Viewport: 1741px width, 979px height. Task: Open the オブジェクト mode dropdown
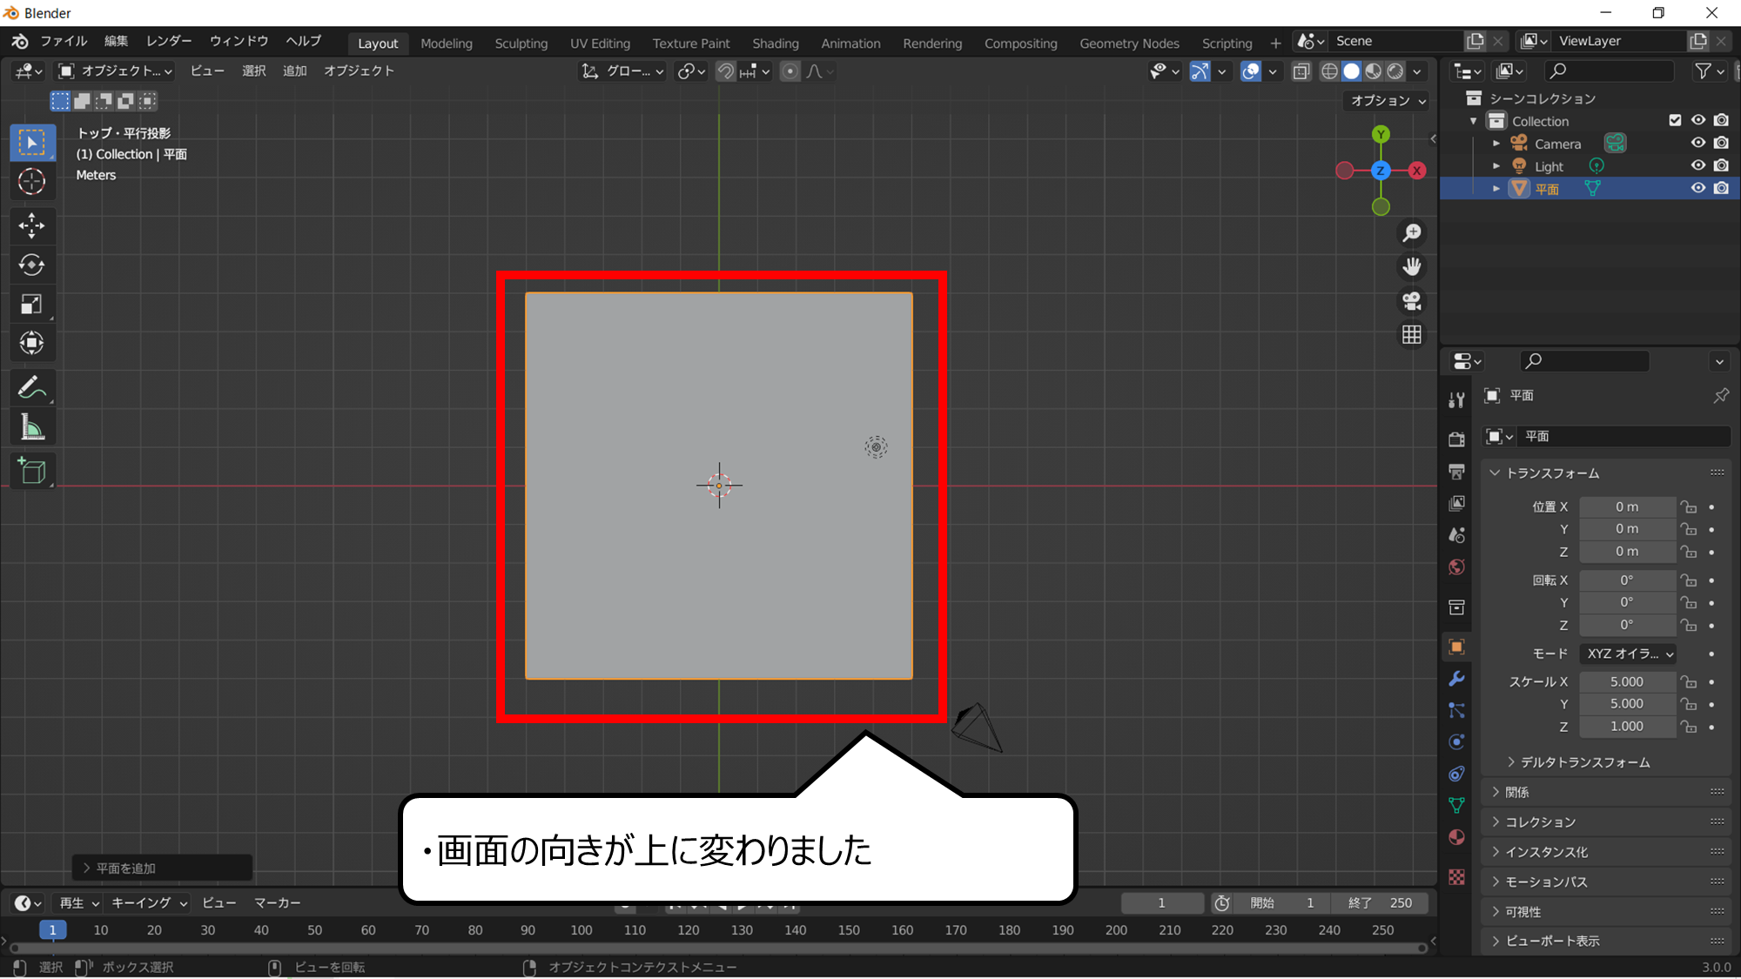[115, 71]
